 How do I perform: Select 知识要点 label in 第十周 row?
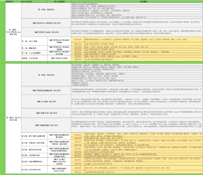(x=78, y=168)
